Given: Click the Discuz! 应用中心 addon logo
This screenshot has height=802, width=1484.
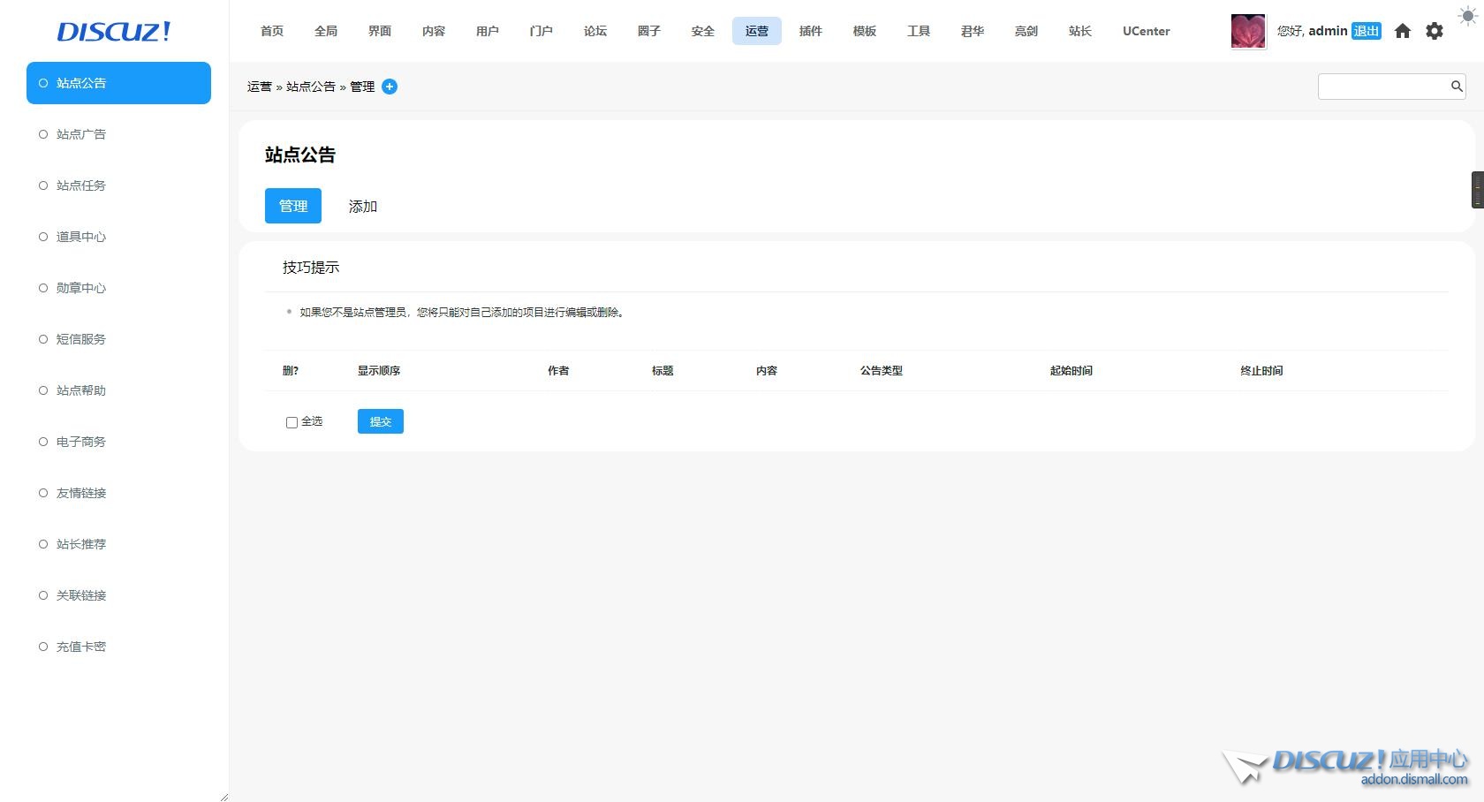Looking at the screenshot, I should coord(1345,766).
